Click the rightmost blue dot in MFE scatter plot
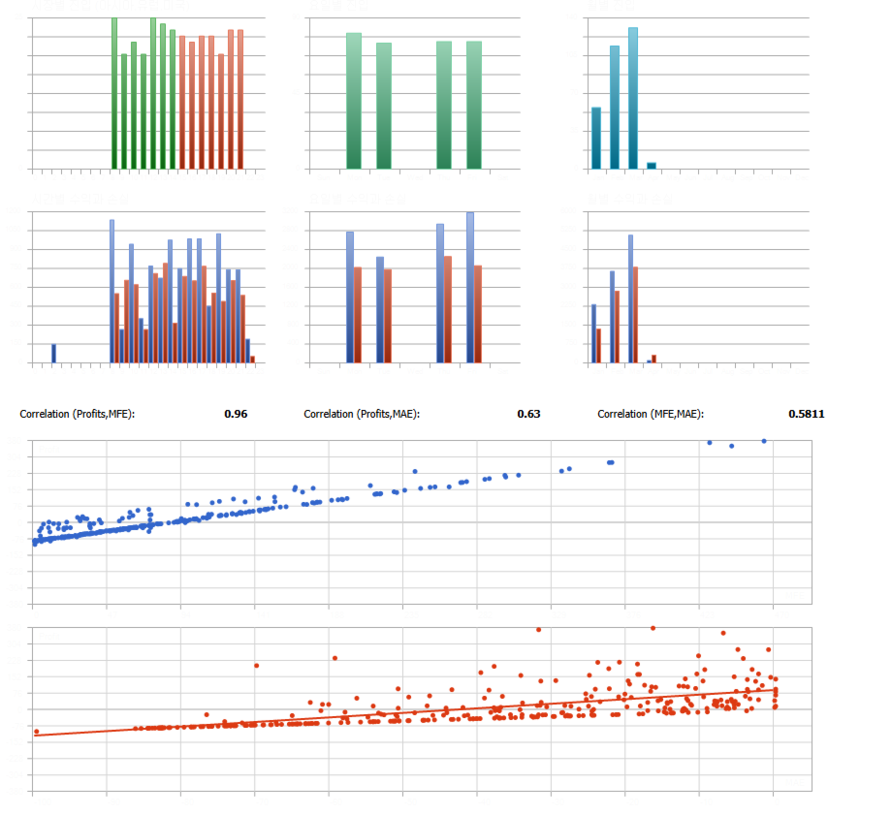Screen dimensions: 892x815 (764, 441)
